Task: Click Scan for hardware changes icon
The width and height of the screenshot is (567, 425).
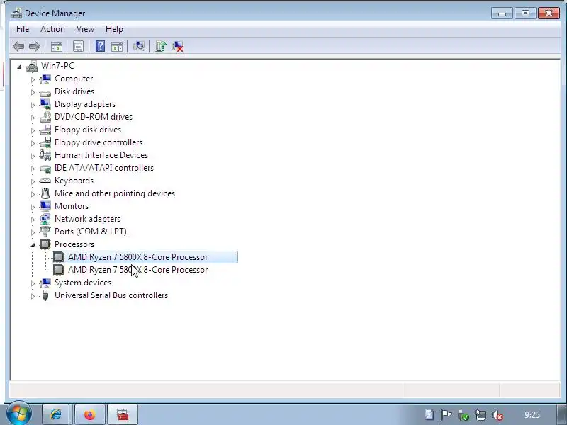Action: (138, 46)
